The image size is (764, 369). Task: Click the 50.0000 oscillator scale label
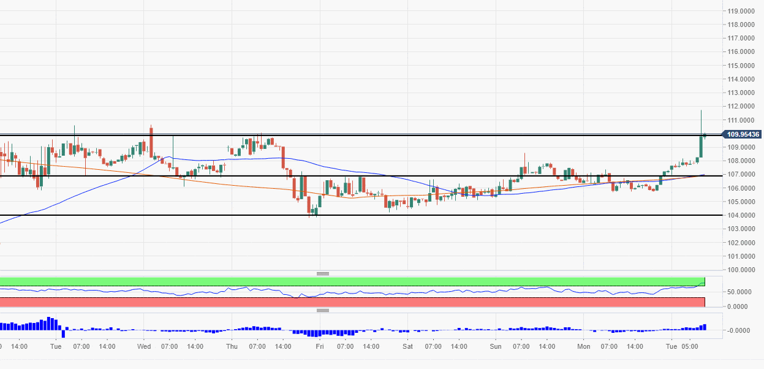(x=740, y=292)
